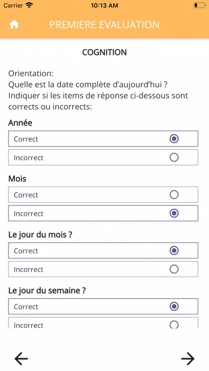
Task: Select Correct radio for Année
Action: [x=174, y=139]
